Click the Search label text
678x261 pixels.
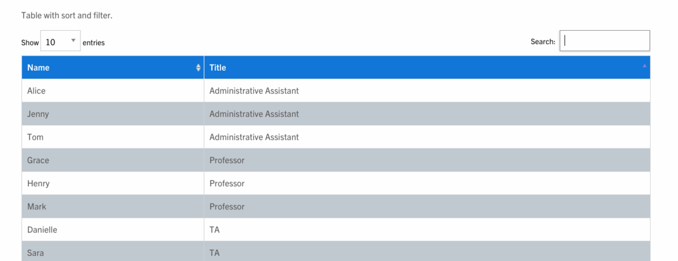pyautogui.click(x=542, y=42)
